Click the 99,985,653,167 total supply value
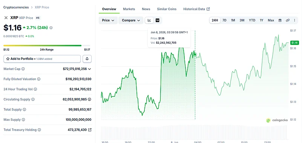 [80, 110]
